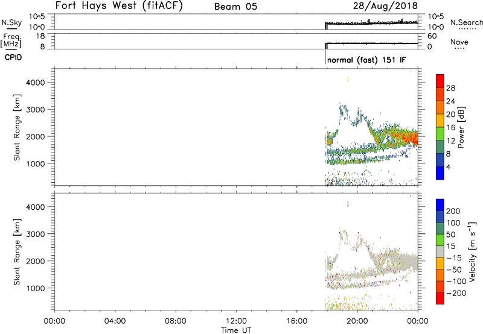Viewport: 483px width, 334px height.
Task: Click the Power colorbar segment between 20 and 24
Action: 440,107
